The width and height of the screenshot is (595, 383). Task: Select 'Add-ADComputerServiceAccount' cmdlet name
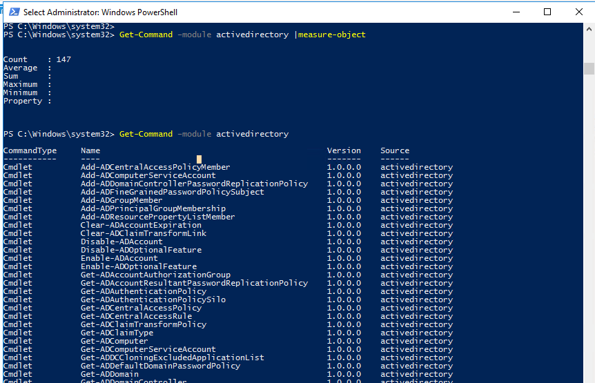[x=148, y=175]
